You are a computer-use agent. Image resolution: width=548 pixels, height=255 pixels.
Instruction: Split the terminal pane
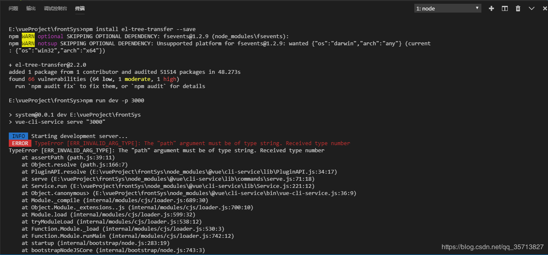click(505, 8)
